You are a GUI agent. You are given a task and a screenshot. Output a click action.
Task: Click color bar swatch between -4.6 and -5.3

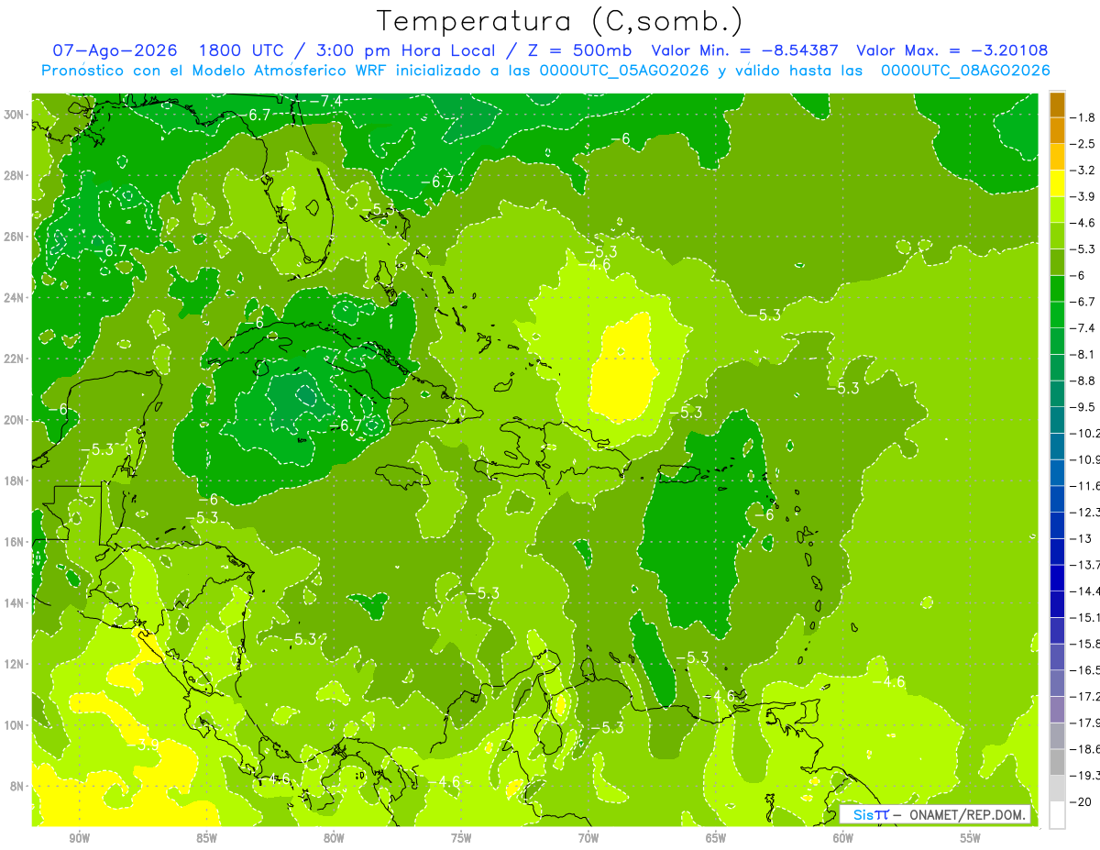[x=1057, y=236]
